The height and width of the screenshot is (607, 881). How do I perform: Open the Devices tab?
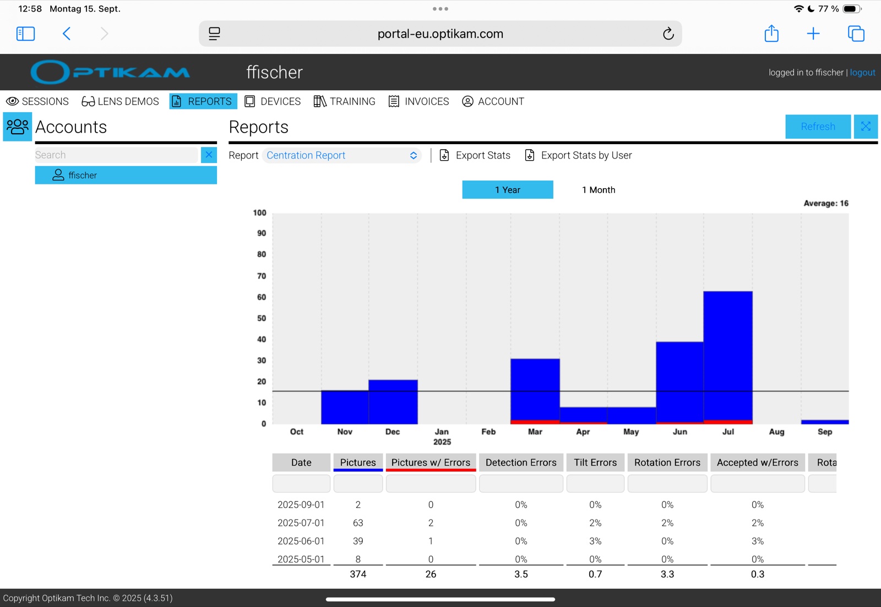(273, 101)
